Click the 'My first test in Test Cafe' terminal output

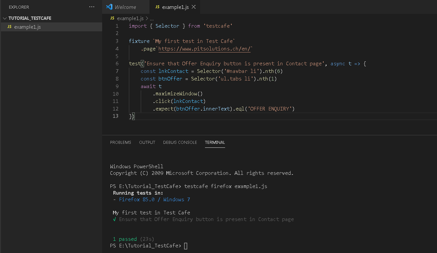(x=151, y=213)
